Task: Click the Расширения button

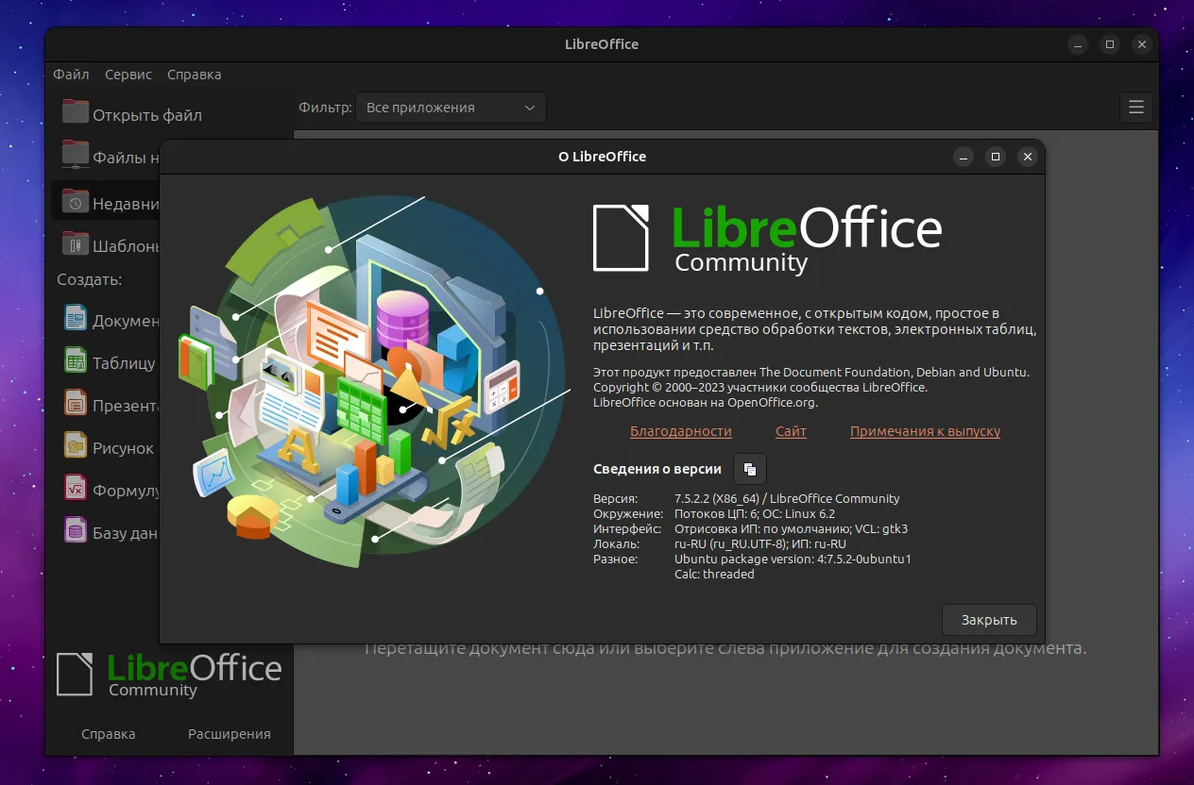Action: coord(229,733)
